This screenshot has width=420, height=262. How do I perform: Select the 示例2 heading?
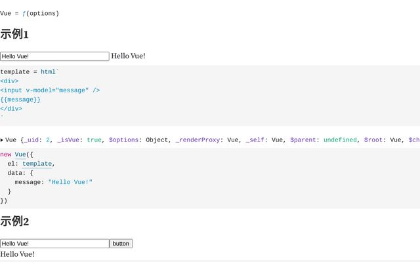[14, 221]
